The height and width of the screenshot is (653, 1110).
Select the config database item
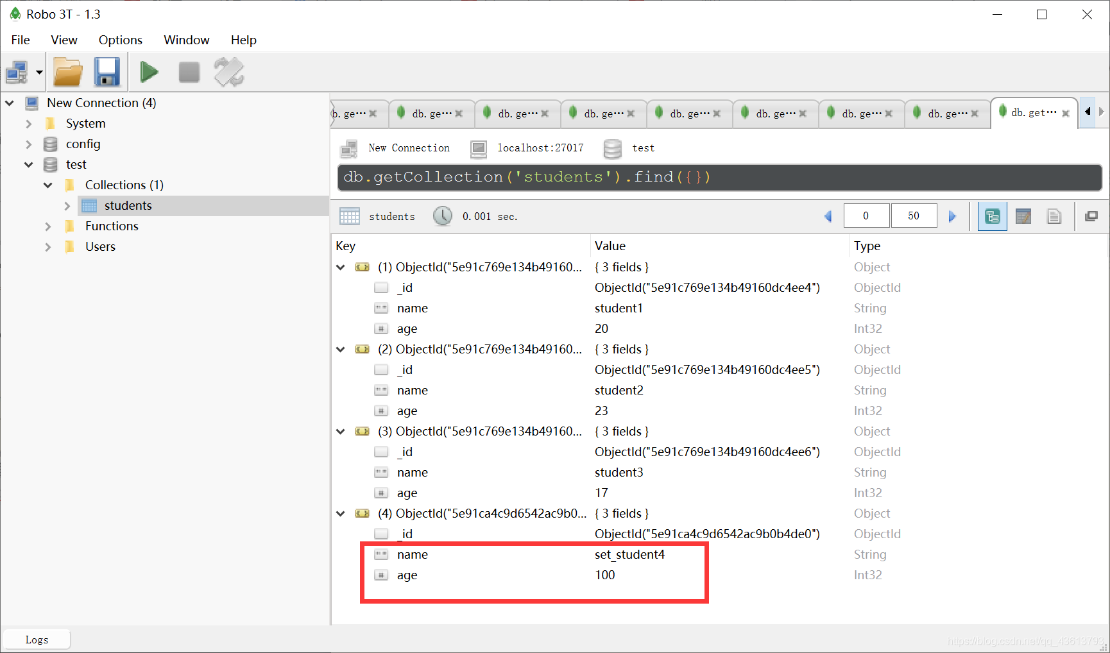point(83,144)
